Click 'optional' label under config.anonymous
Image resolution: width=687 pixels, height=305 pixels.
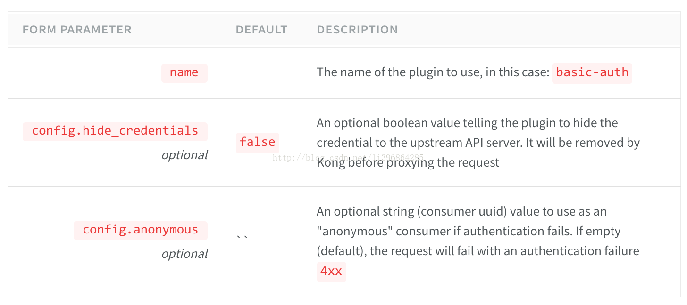point(184,254)
